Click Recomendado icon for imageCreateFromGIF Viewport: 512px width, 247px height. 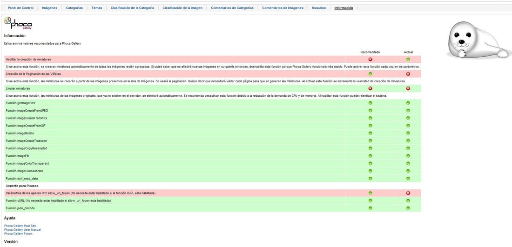370,126
